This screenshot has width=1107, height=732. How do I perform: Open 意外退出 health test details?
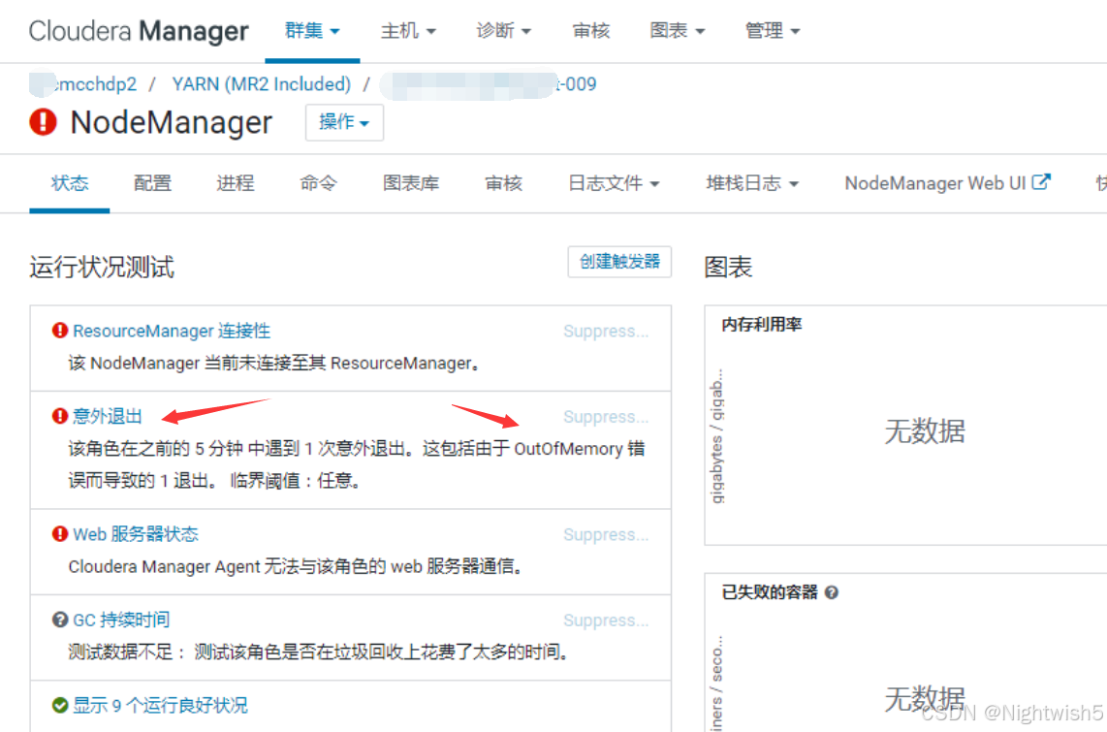pyautogui.click(x=108, y=416)
